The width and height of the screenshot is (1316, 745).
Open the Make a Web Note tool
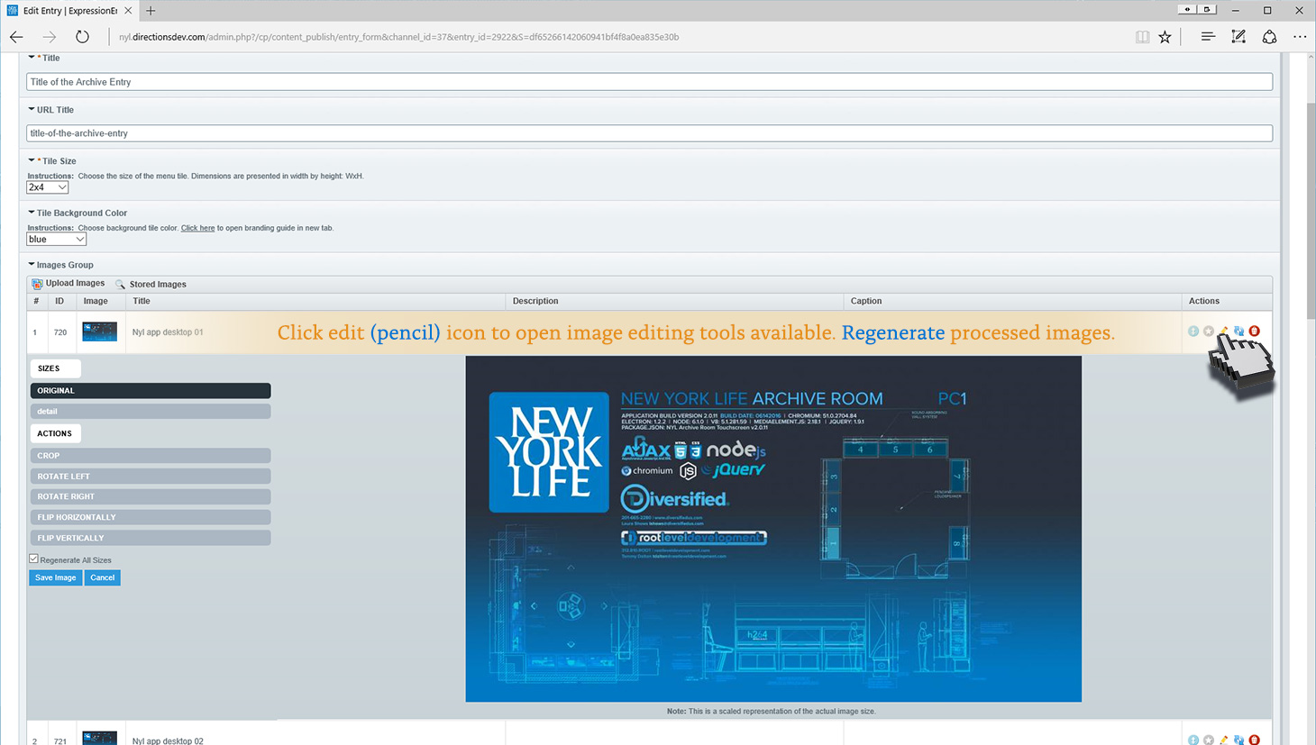pyautogui.click(x=1238, y=37)
